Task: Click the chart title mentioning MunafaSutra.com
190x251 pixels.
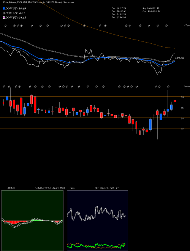Action: (38, 2)
